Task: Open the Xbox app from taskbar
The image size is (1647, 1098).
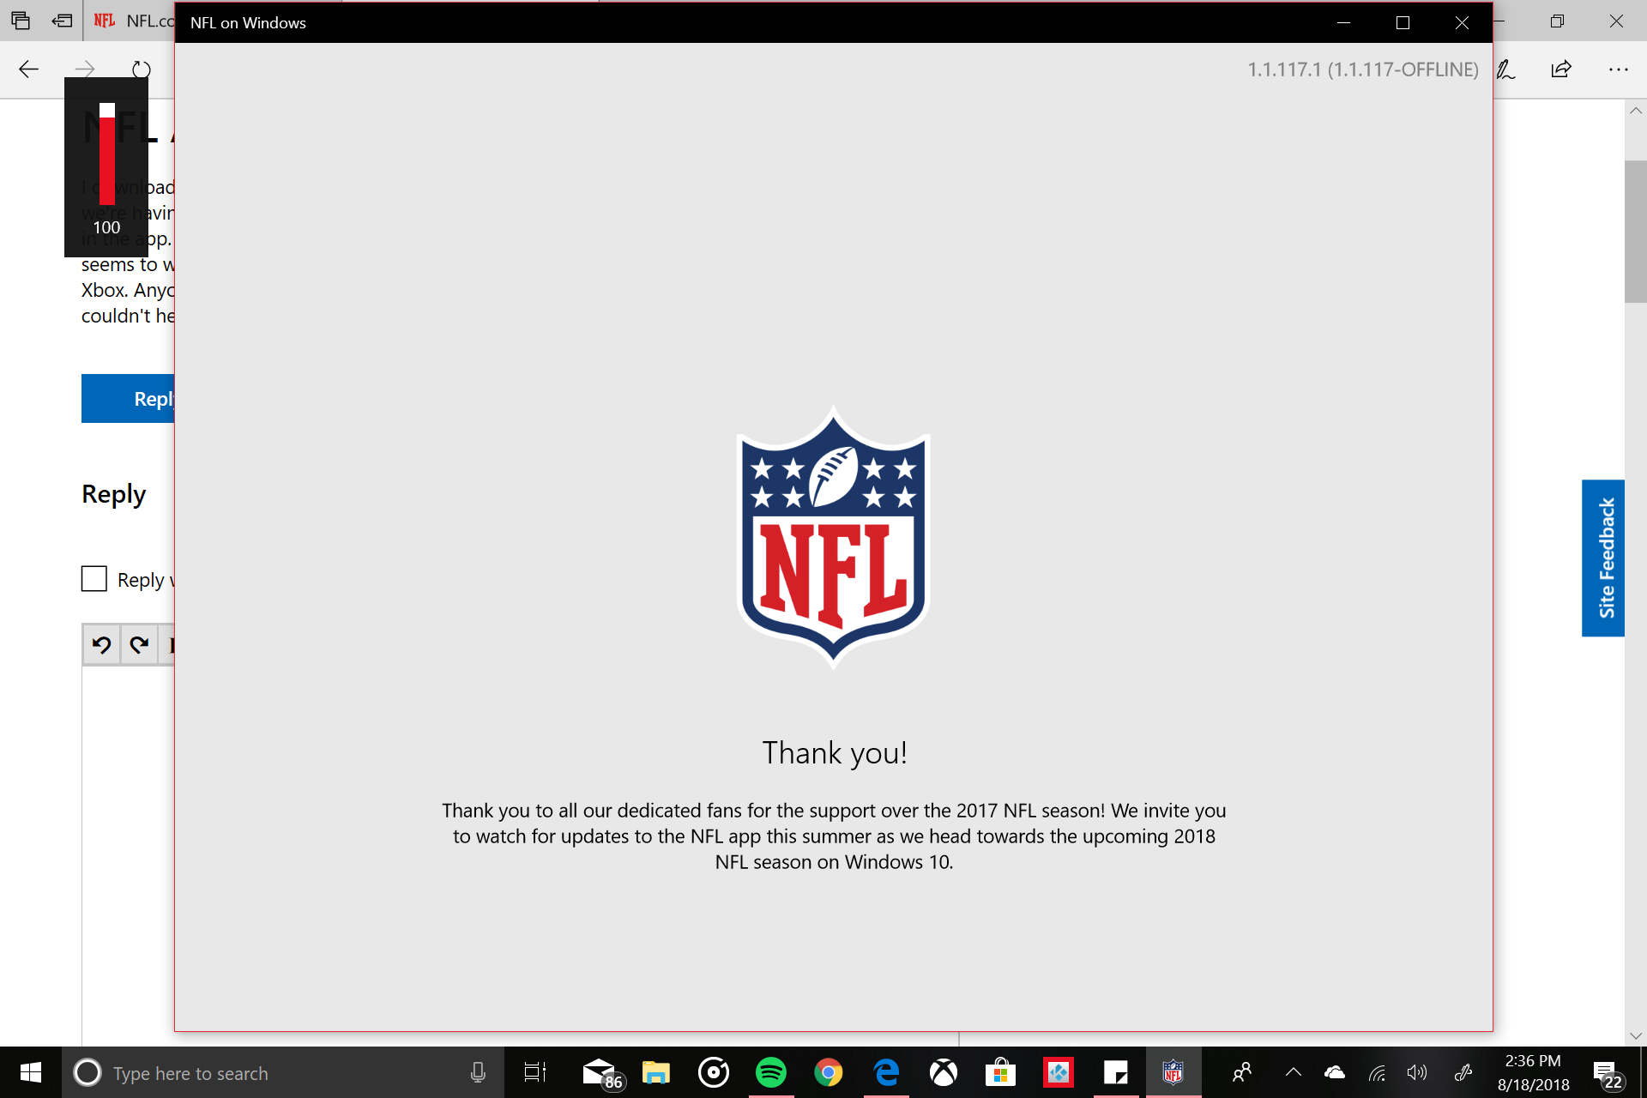Action: click(944, 1072)
